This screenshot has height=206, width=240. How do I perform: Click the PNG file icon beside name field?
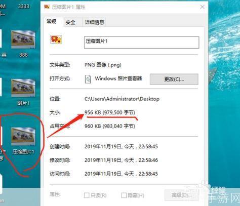56,39
